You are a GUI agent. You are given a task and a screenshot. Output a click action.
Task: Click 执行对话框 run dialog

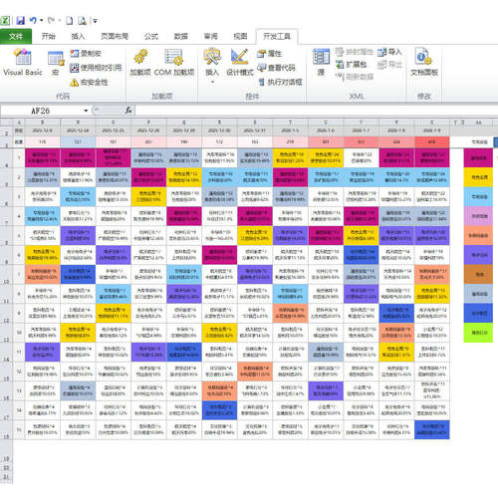pos(280,82)
